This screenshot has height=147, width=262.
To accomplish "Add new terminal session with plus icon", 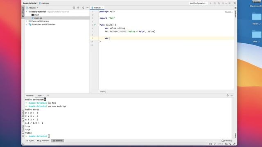I will tap(48, 96).
